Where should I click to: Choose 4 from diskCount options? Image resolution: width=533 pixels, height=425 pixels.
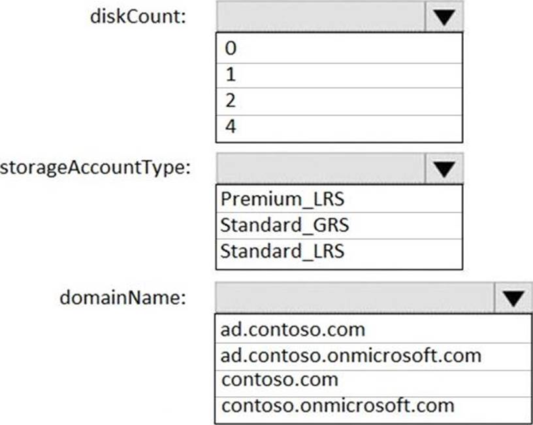339,127
